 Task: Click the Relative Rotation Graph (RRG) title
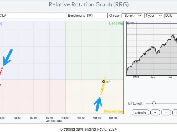[x=88, y=4]
